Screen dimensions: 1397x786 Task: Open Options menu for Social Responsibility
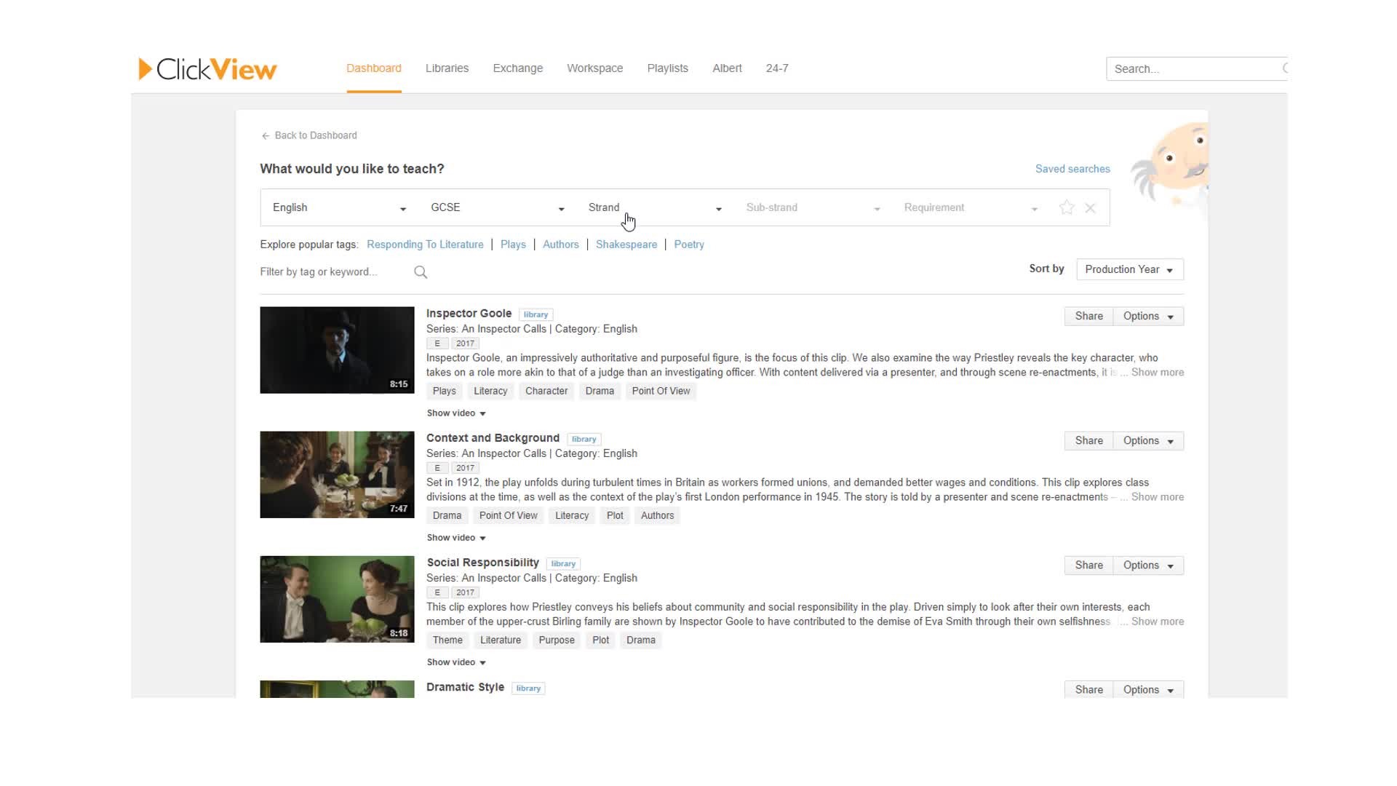[1148, 565]
